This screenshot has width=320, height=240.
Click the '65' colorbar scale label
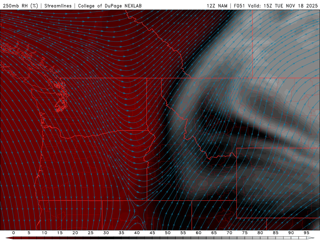214,233
